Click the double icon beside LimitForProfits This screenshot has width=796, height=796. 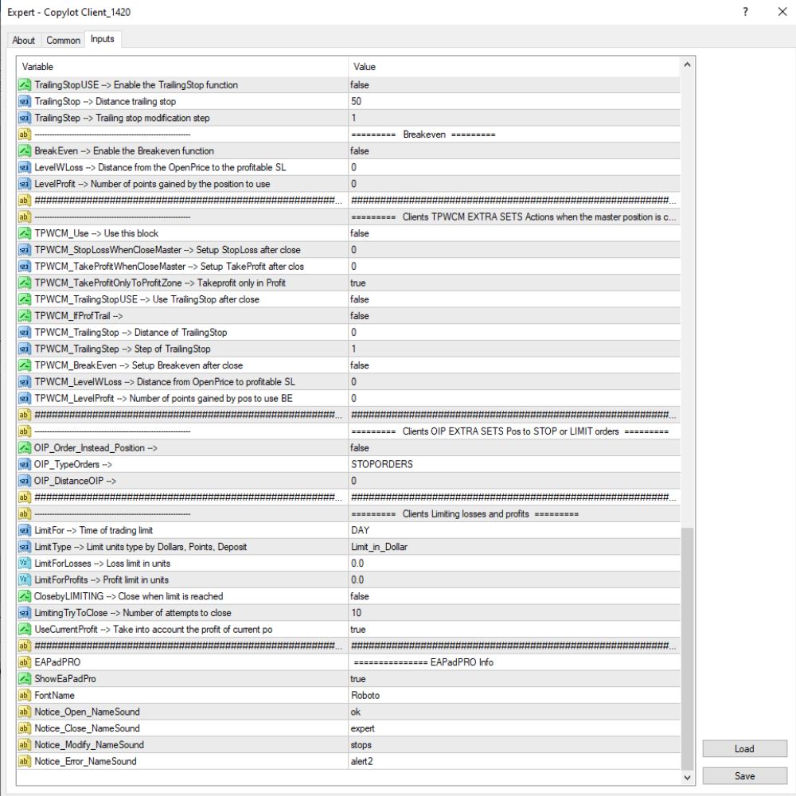25,579
